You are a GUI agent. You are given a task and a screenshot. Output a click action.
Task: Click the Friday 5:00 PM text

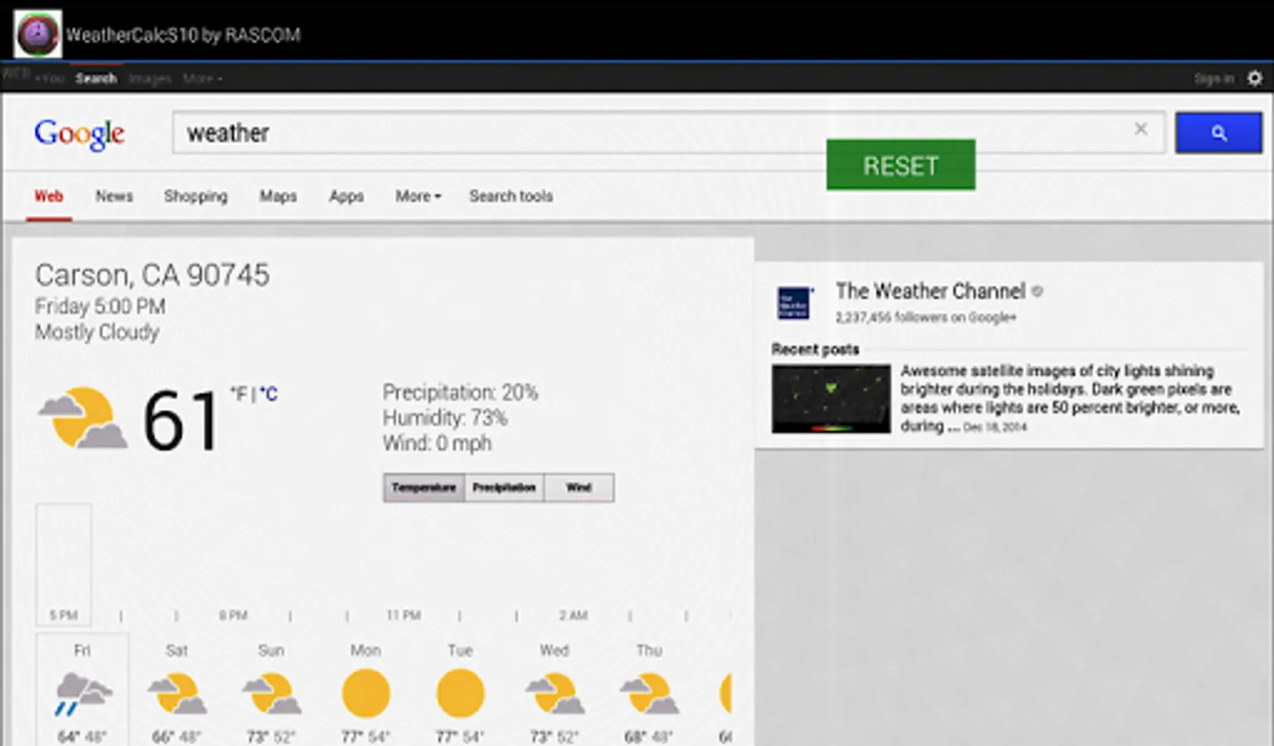click(x=100, y=307)
